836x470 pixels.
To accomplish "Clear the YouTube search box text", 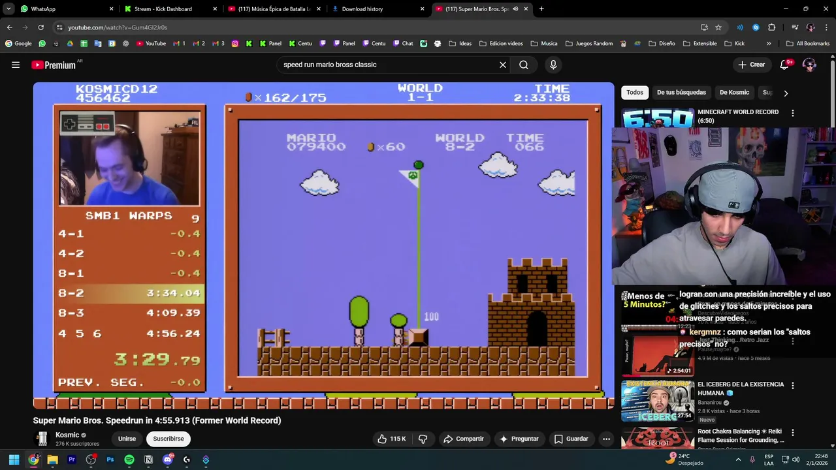I will coord(503,65).
